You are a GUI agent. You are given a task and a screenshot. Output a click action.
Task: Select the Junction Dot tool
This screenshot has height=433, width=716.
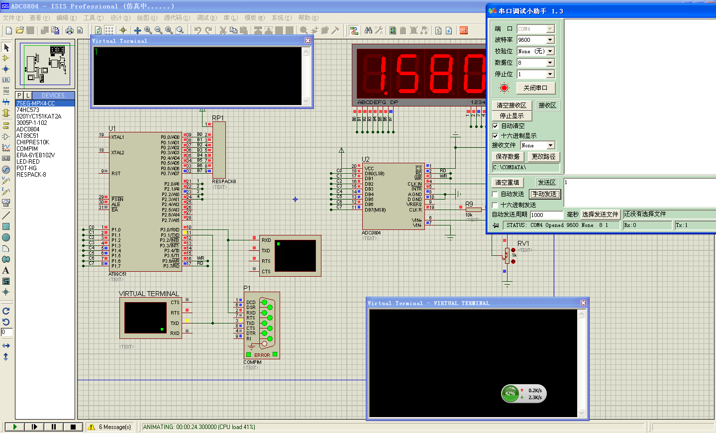tap(6, 69)
